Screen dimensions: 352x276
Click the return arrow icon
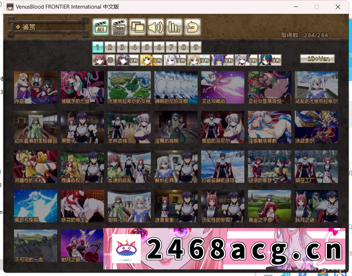pos(192,26)
